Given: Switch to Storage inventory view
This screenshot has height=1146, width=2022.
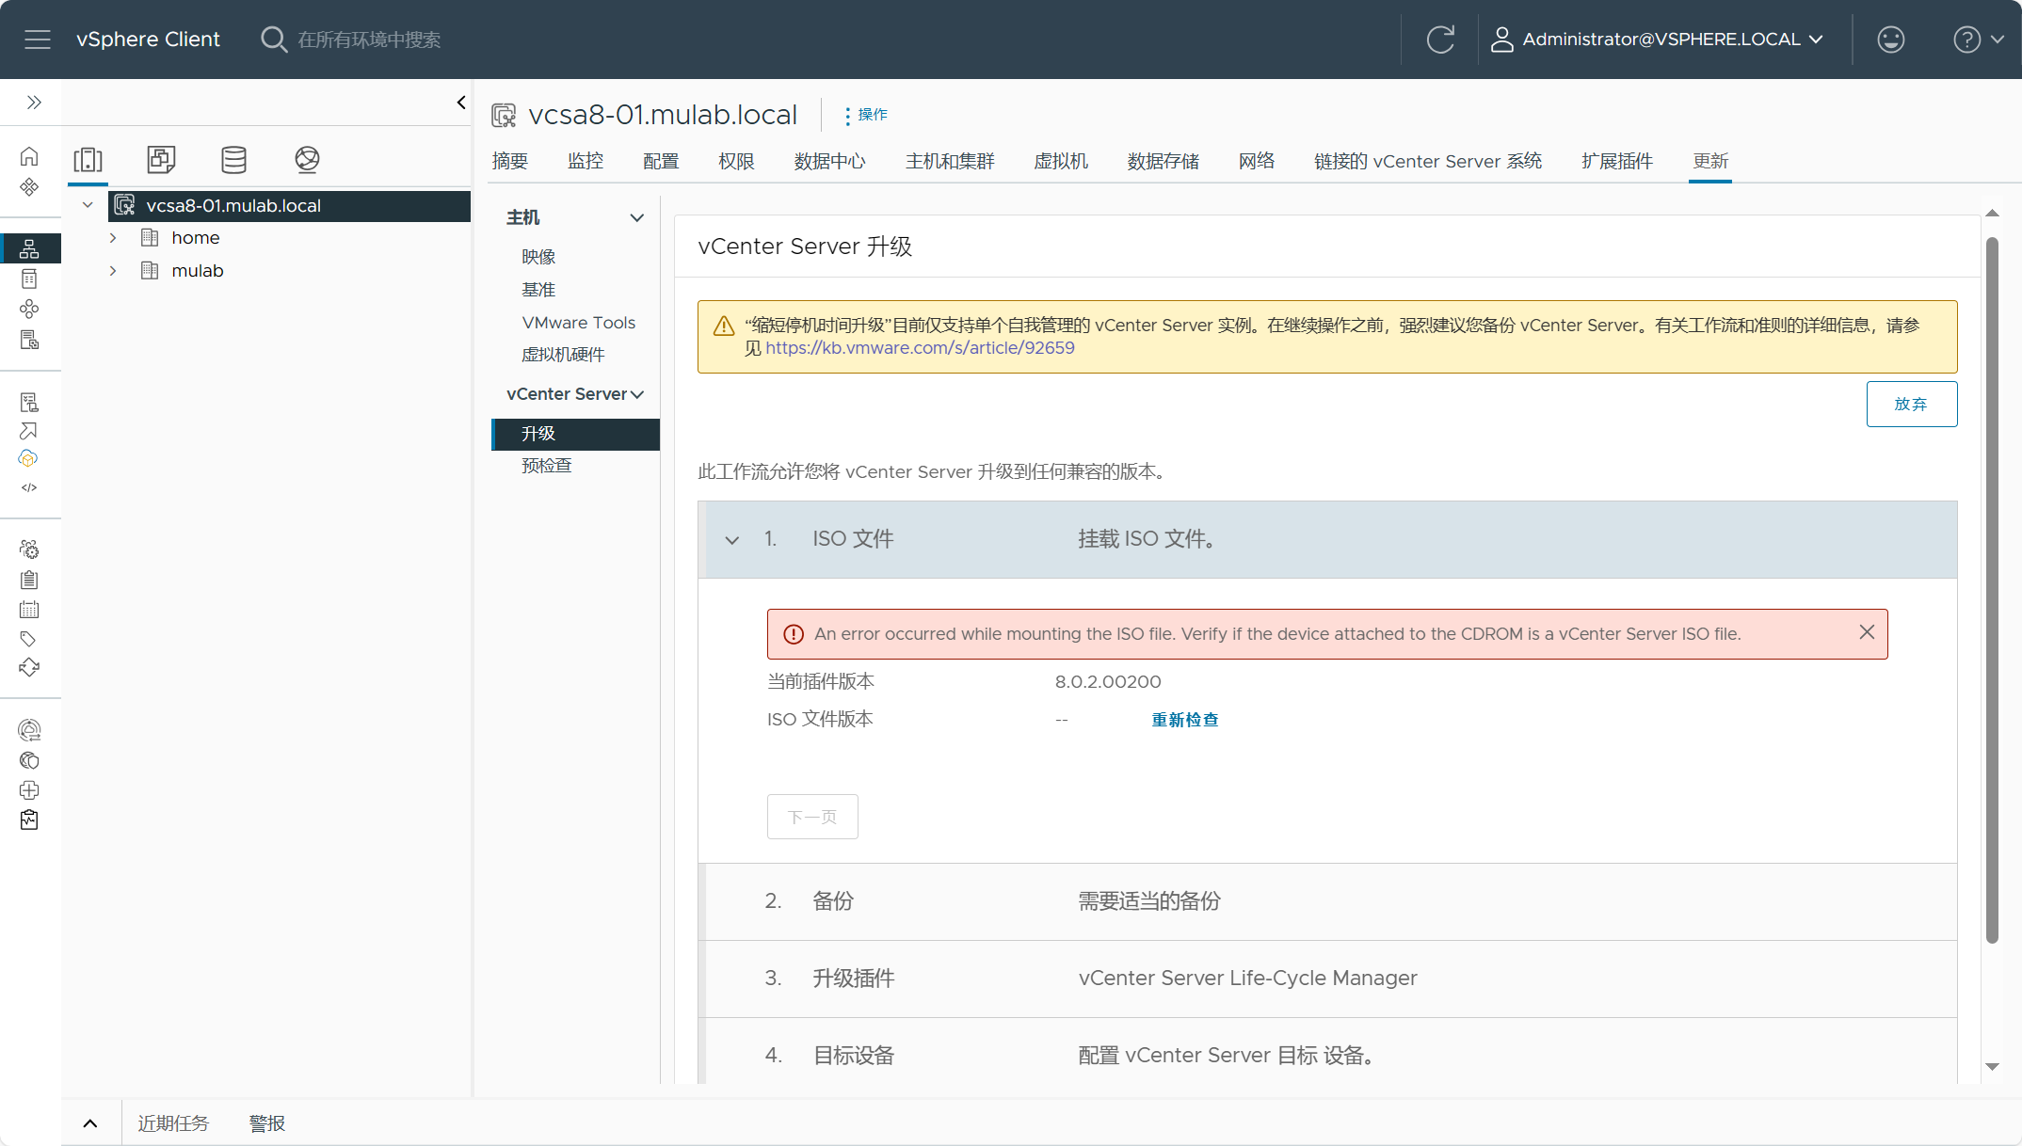Looking at the screenshot, I should coord(234,160).
